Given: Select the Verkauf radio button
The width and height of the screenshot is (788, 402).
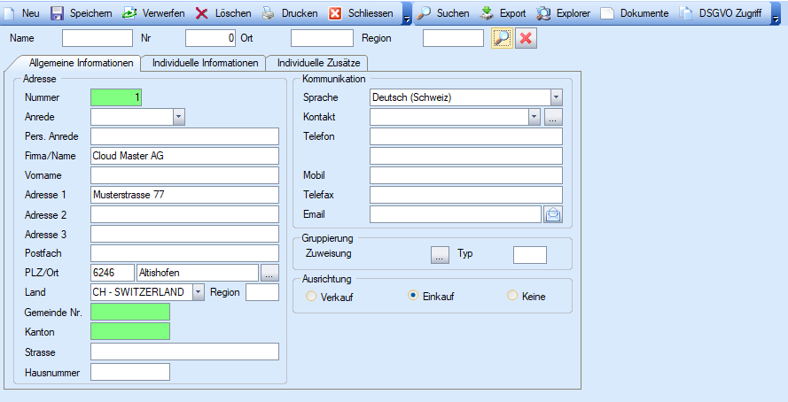Looking at the screenshot, I should [311, 297].
